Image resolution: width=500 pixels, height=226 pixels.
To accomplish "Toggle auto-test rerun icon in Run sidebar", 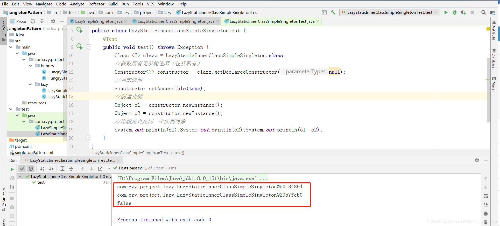I will 12,187.
